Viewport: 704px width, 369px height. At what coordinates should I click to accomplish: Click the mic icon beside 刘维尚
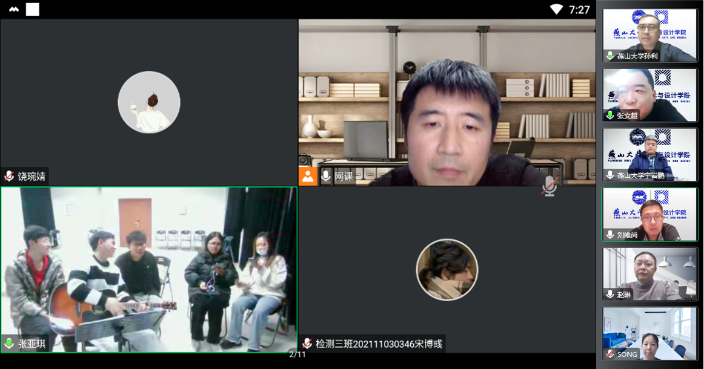(610, 235)
